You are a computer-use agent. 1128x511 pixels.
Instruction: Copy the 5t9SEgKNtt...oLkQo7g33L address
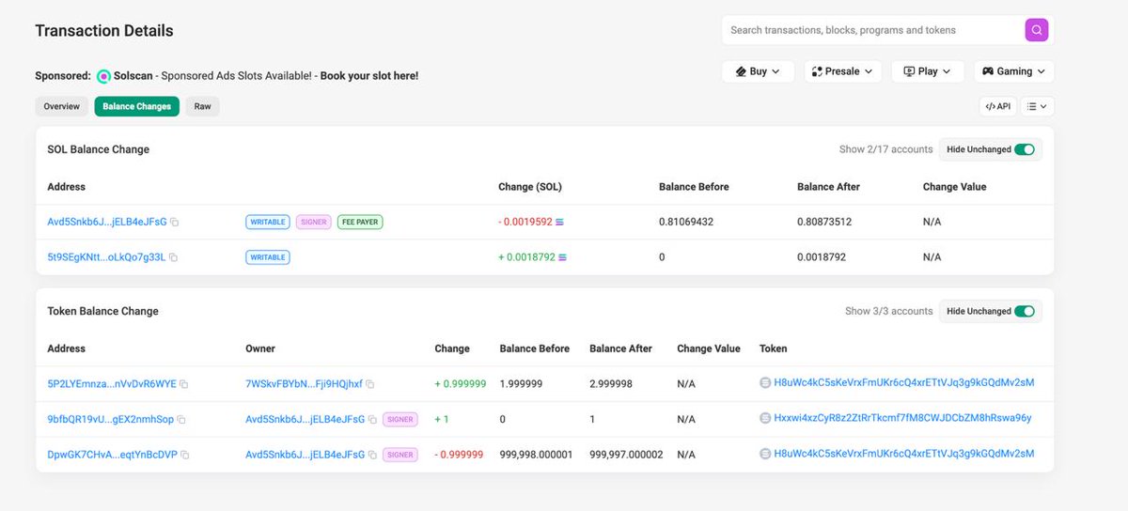pos(173,257)
